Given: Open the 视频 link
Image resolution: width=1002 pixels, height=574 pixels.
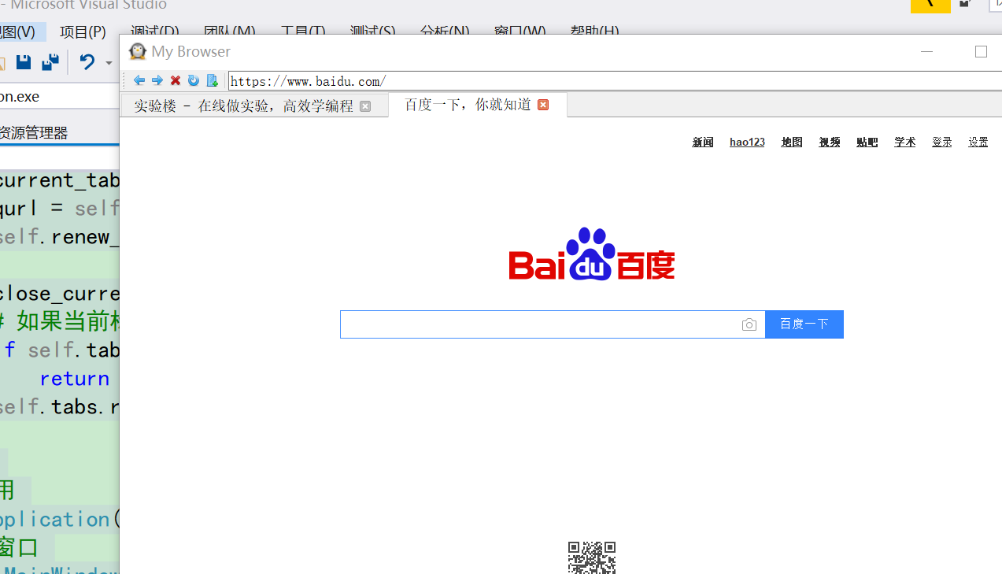Looking at the screenshot, I should coord(830,142).
